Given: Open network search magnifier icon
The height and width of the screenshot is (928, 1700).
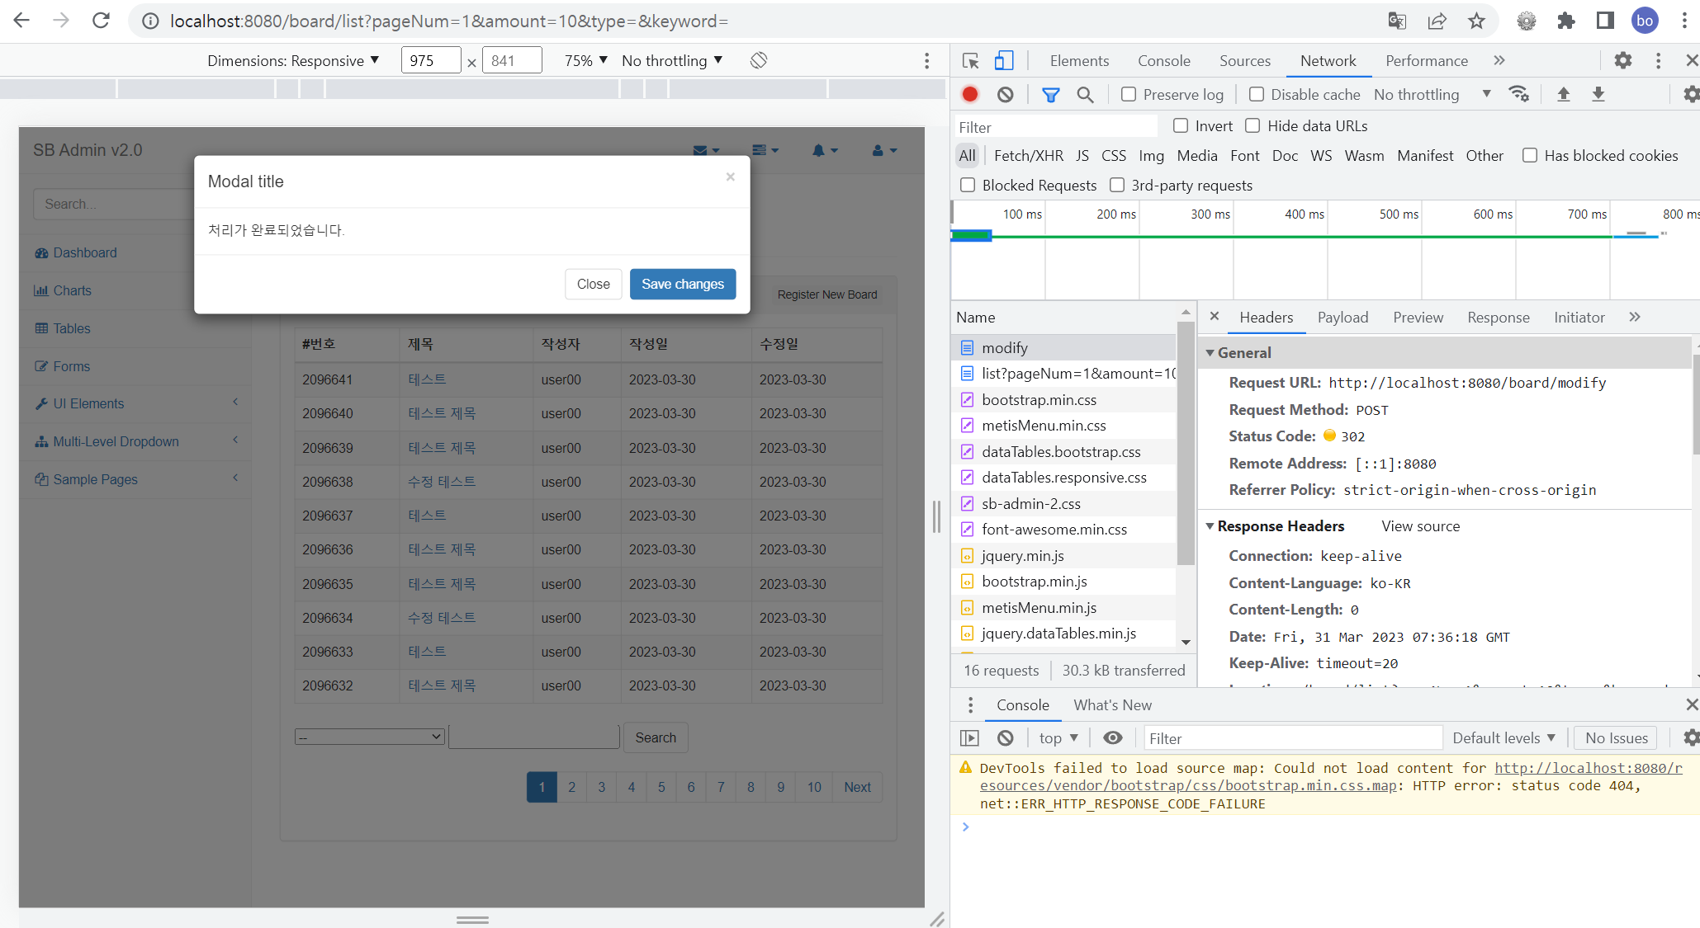Looking at the screenshot, I should point(1085,95).
